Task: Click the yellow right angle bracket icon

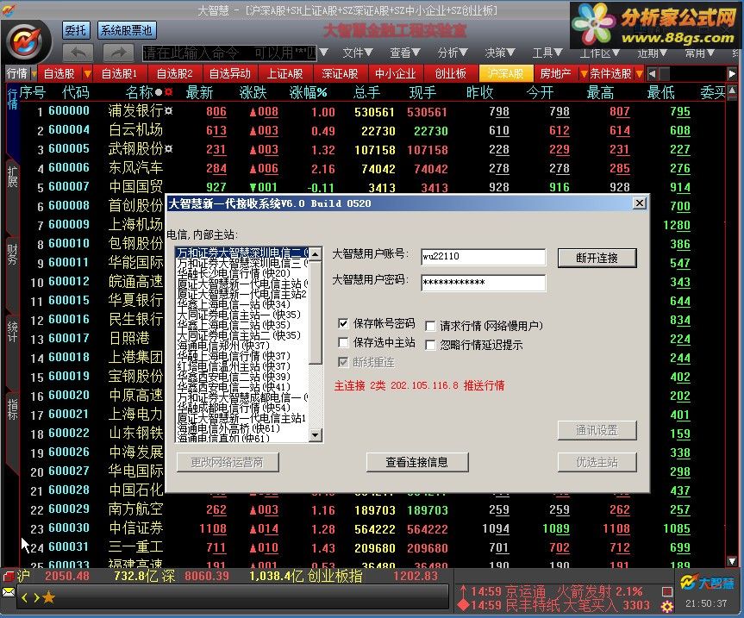Action: tap(36, 597)
